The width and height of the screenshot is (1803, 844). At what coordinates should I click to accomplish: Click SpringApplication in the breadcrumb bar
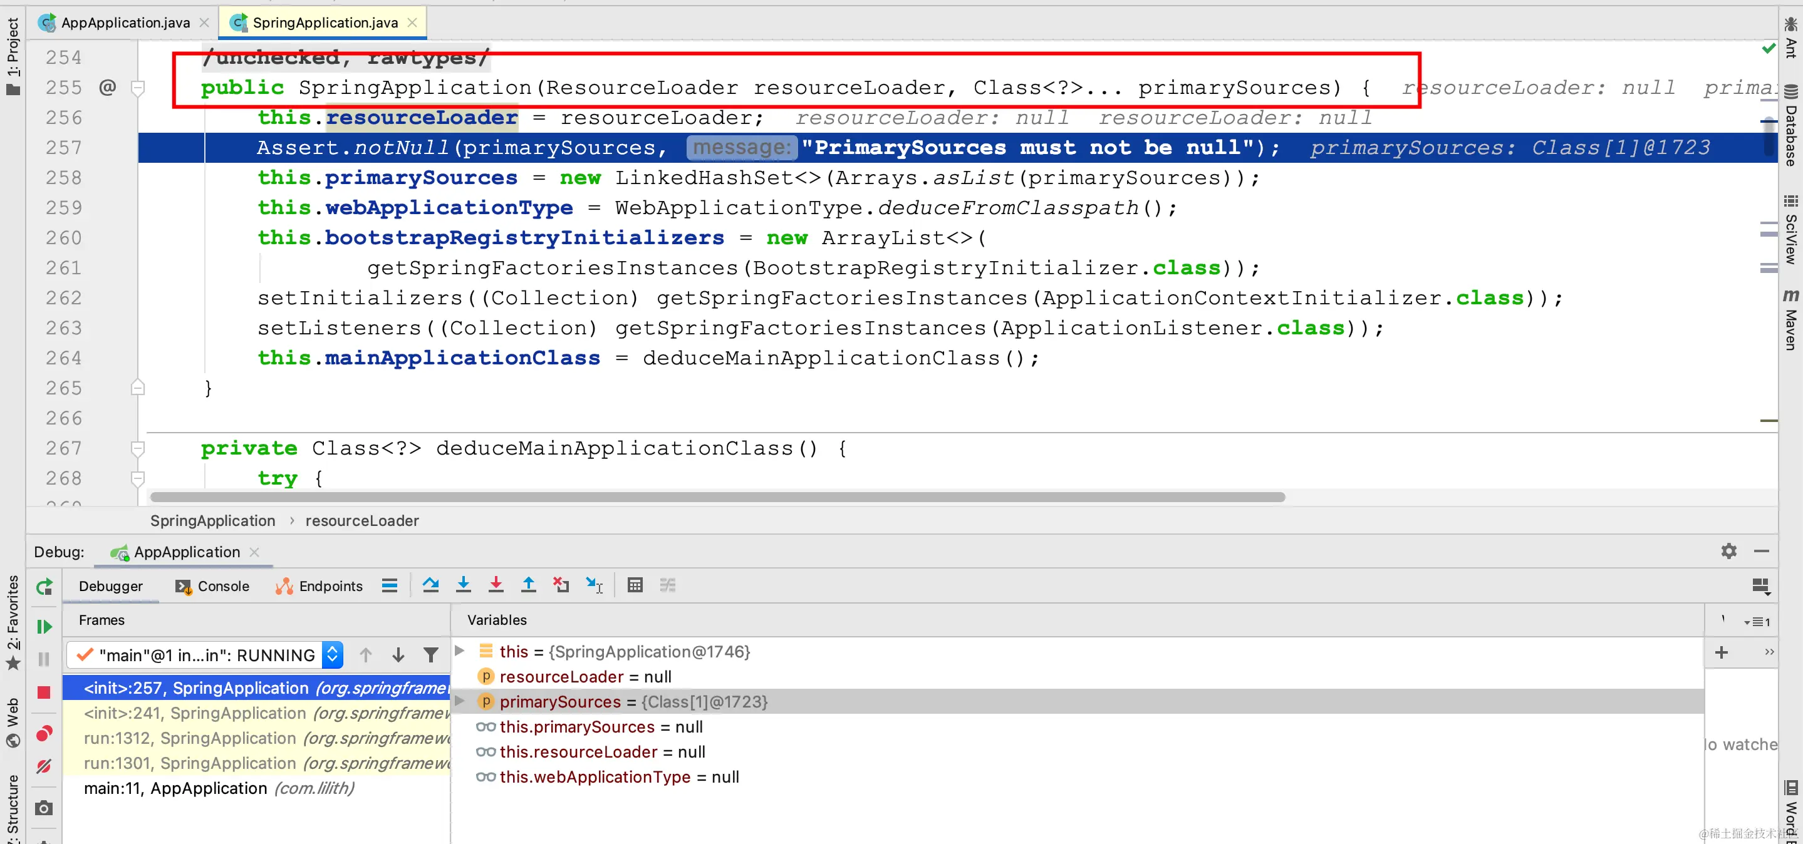[212, 521]
